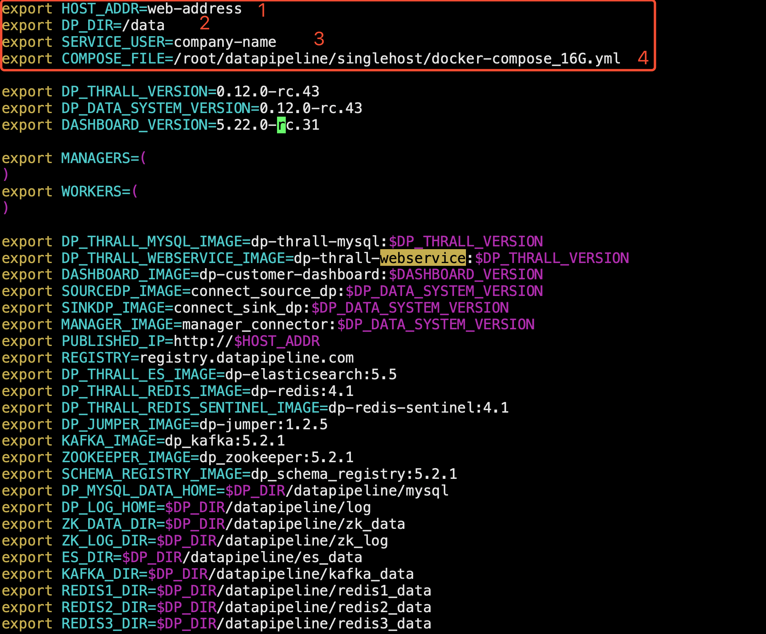Click the web-address value text
Screen dimensions: 766x634
click(x=194, y=9)
